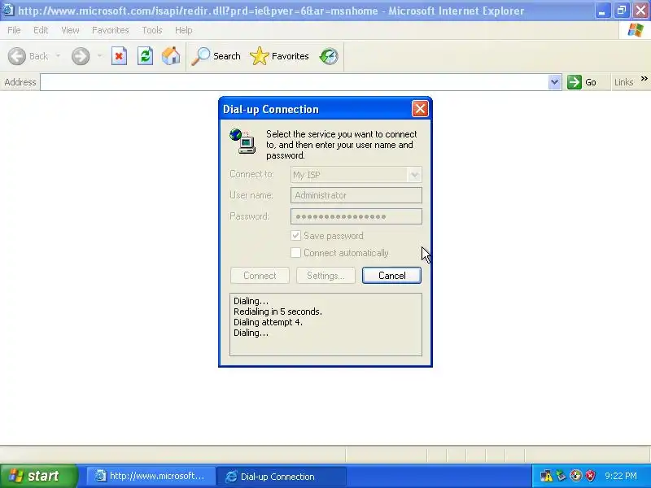
Task: Switch to microsoft.com taskbar window
Action: tap(151, 476)
